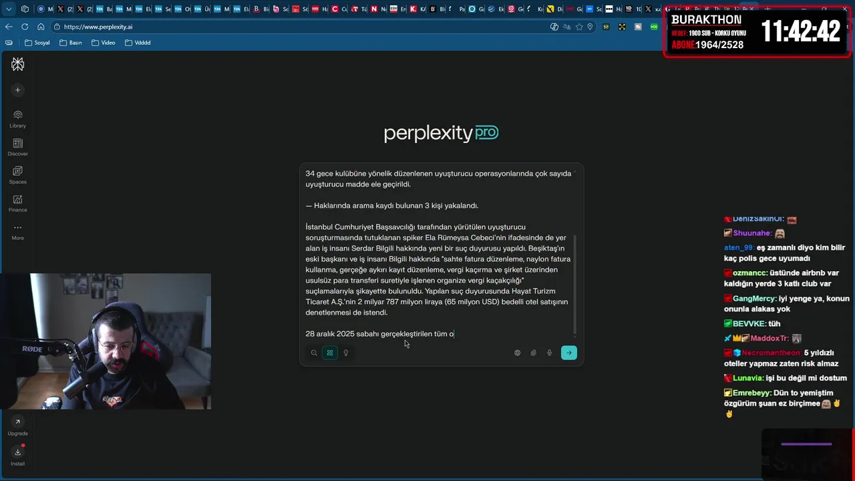The image size is (855, 481).
Task: Open the Video bookmarks folder
Action: pos(104,43)
